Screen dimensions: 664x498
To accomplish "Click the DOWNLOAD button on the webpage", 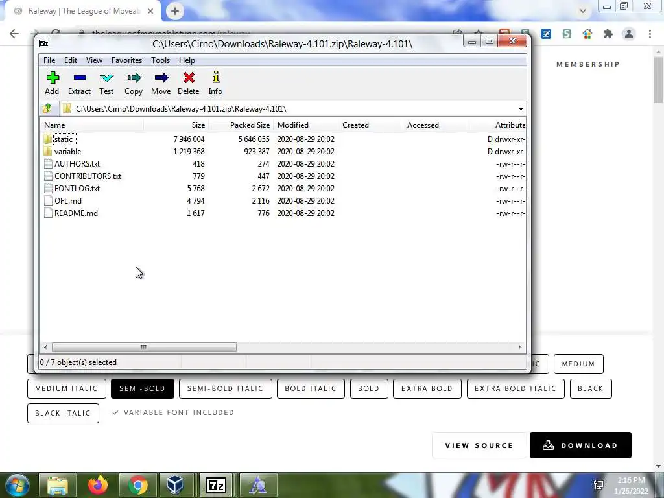I will (x=580, y=445).
